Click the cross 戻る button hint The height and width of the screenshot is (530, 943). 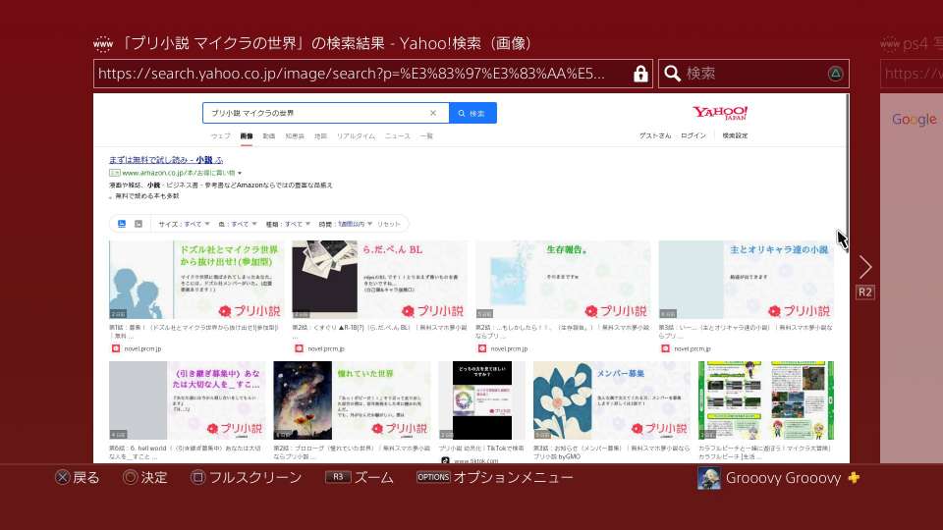pos(77,478)
